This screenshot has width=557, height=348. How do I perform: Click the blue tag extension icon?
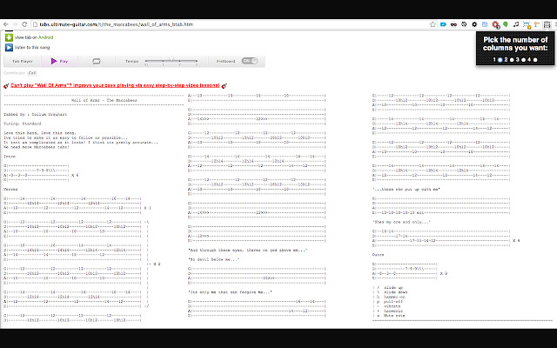443,24
